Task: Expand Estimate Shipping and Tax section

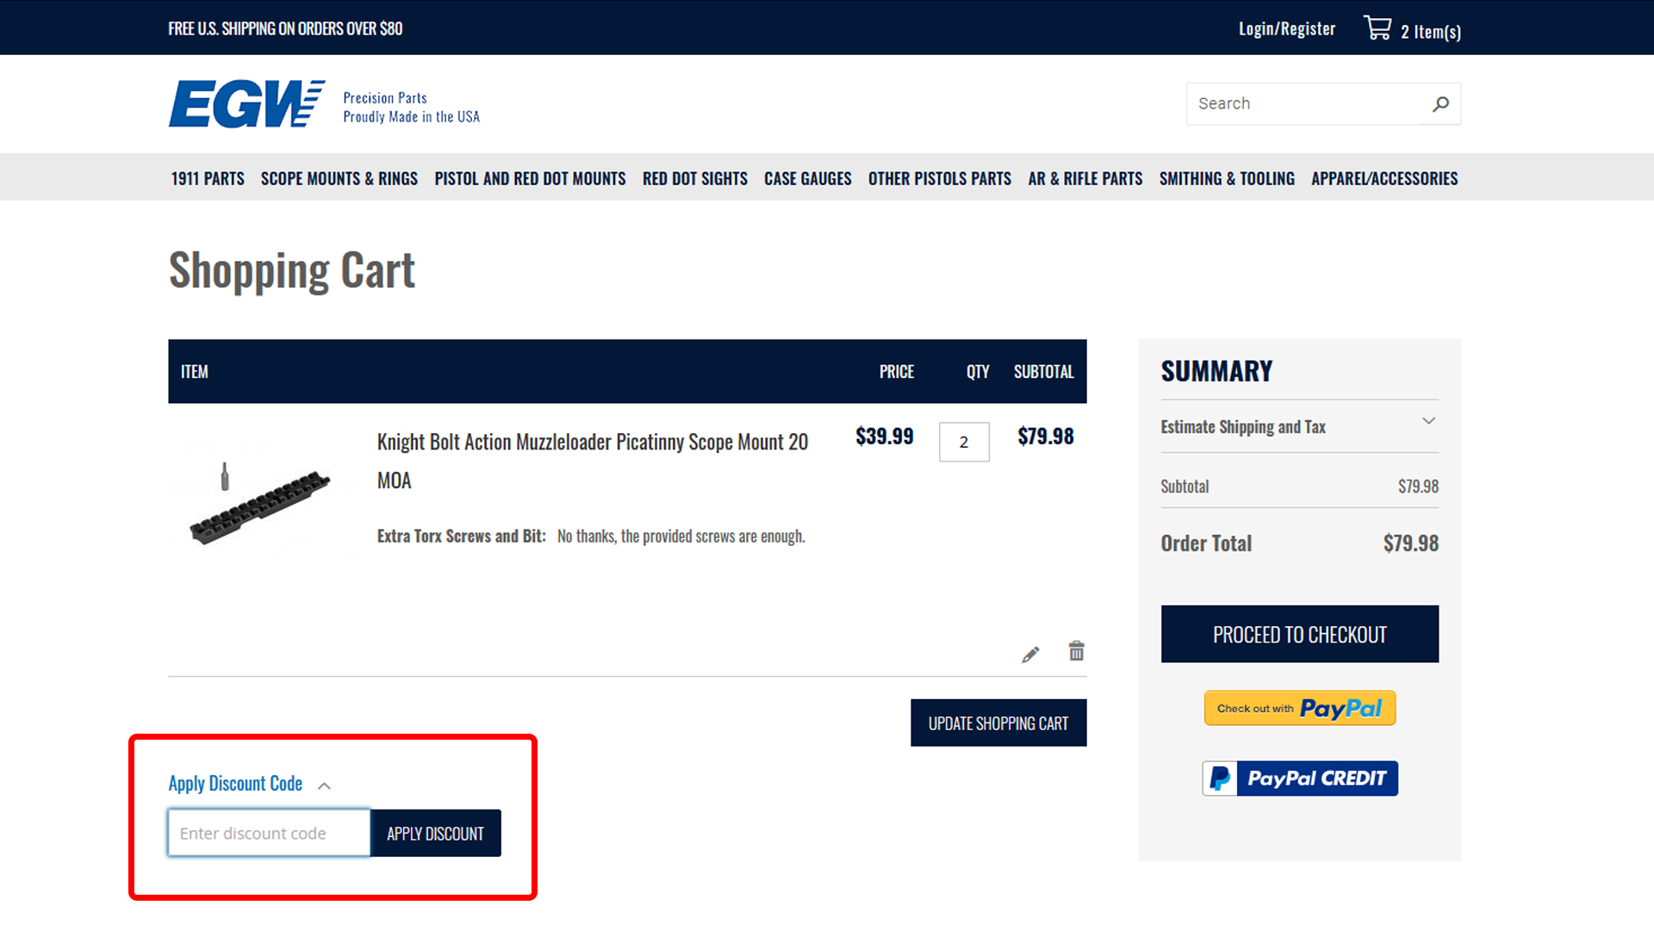Action: [1299, 426]
